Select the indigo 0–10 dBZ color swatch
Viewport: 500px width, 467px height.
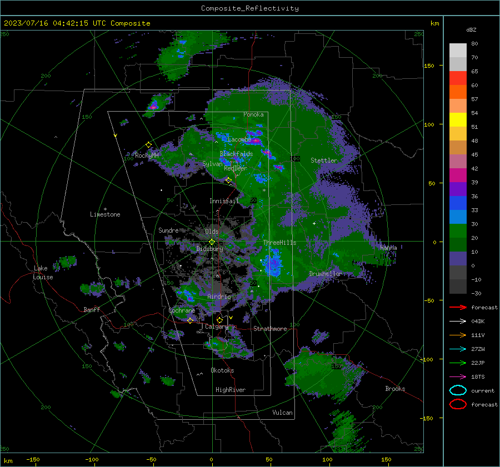coord(458,259)
